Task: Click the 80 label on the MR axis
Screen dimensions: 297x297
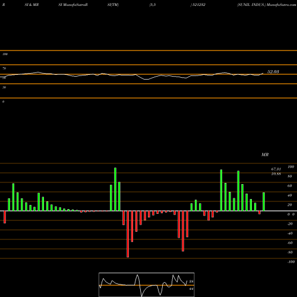Action: pos(290,176)
